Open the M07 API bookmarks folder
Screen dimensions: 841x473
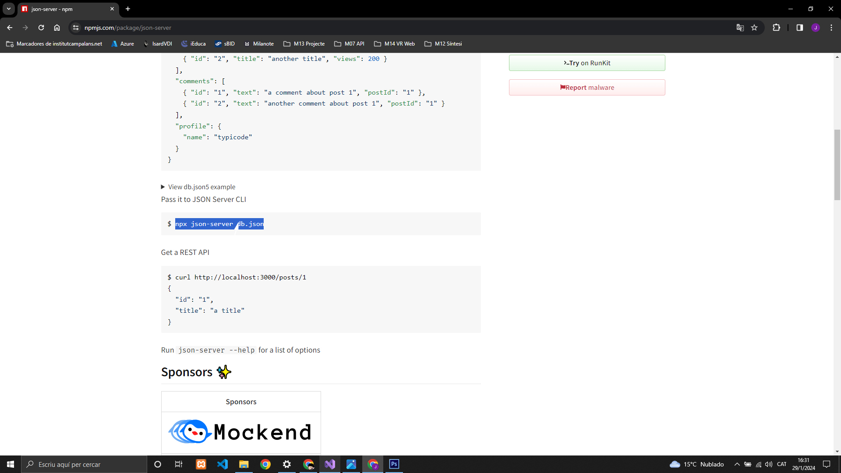coord(349,44)
